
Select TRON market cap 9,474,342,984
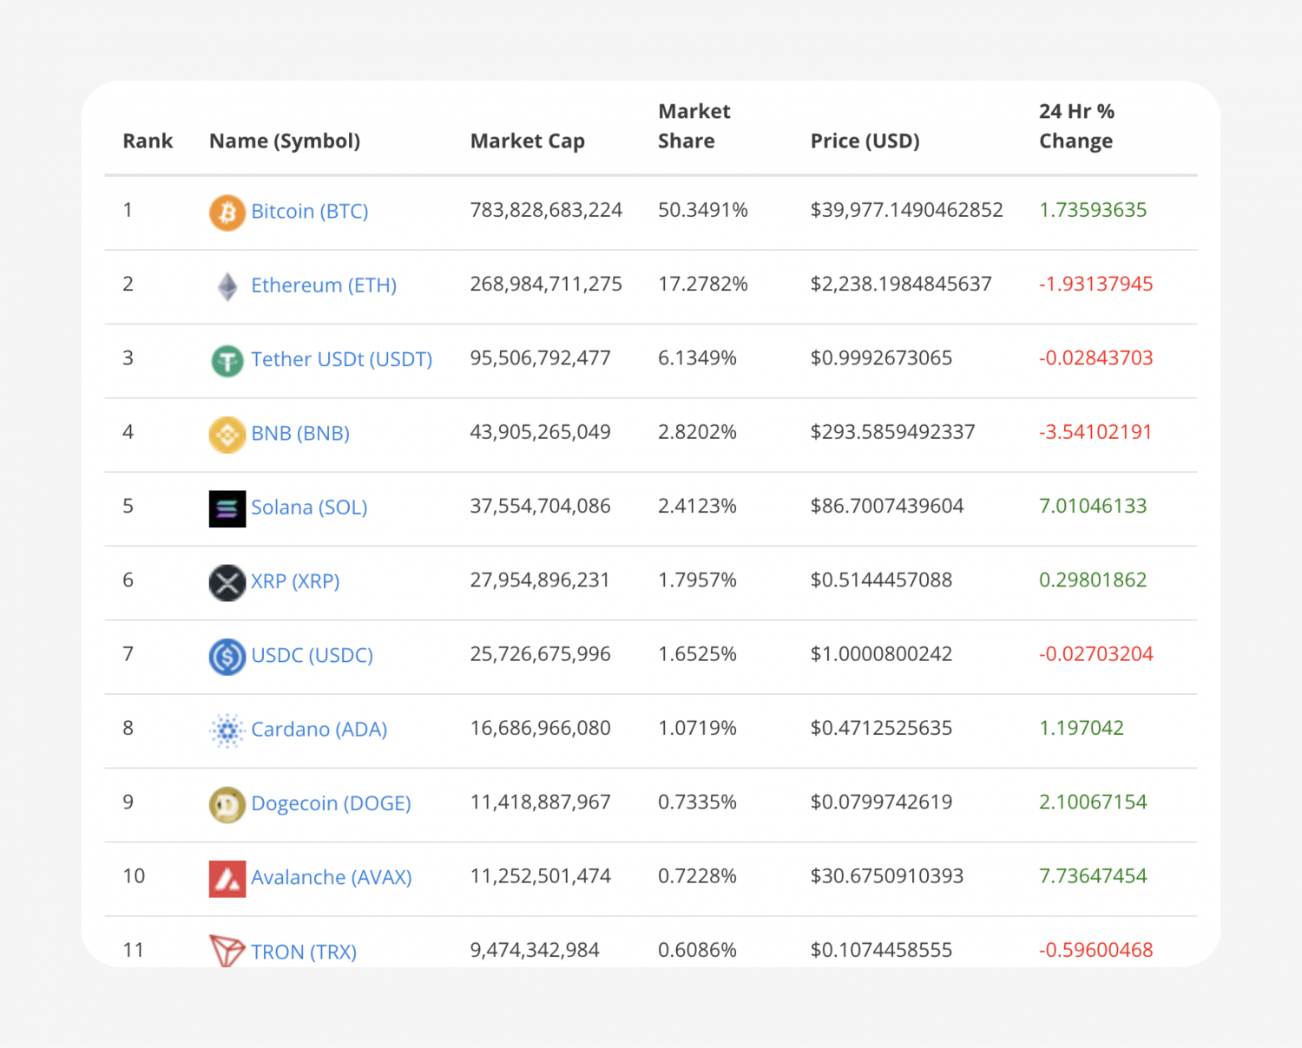coord(535,950)
